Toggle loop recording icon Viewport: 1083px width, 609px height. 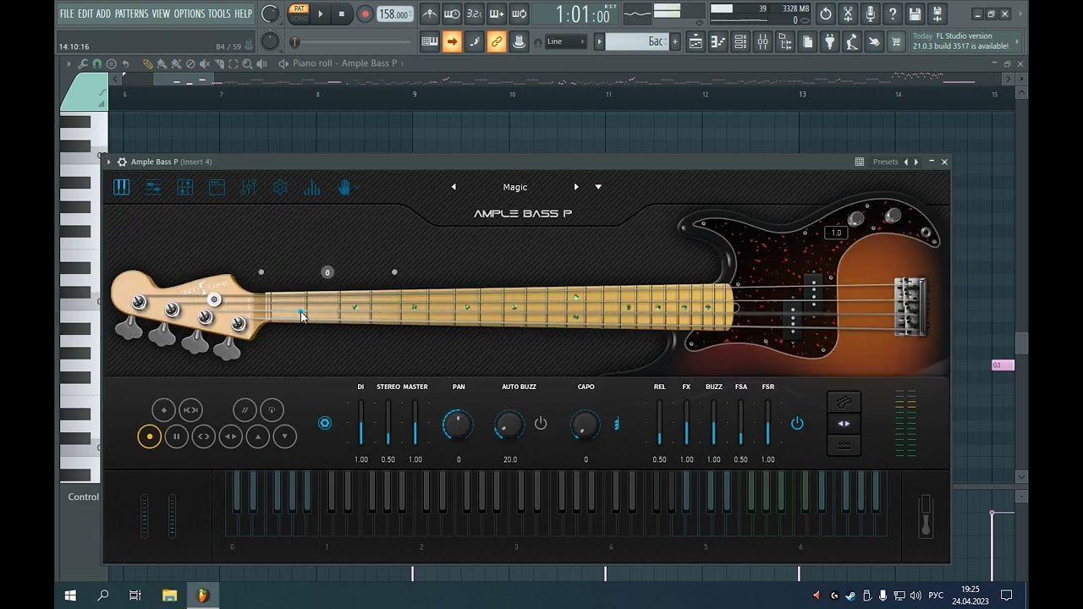tap(520, 14)
